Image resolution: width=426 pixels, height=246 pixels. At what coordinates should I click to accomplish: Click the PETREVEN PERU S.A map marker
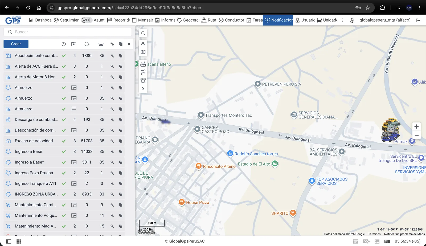pos(257,84)
